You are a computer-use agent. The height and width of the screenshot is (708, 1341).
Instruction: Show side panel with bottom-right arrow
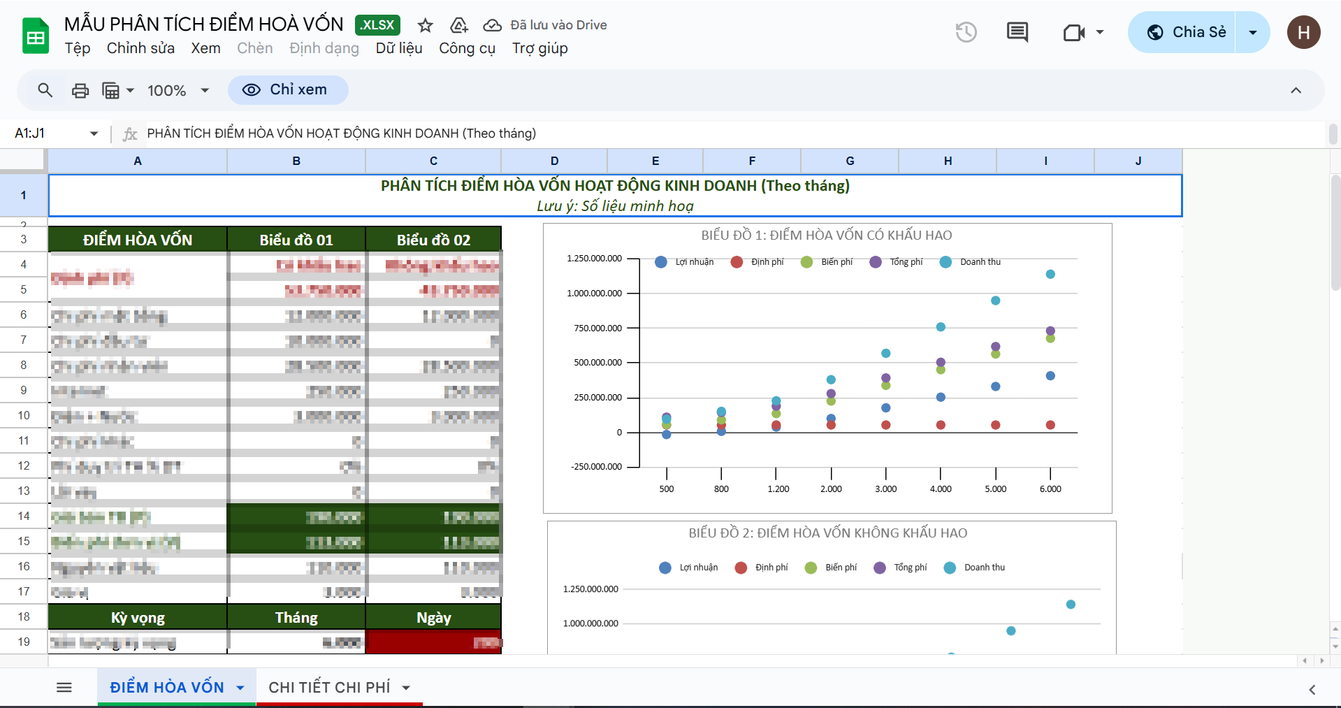pyautogui.click(x=1312, y=690)
